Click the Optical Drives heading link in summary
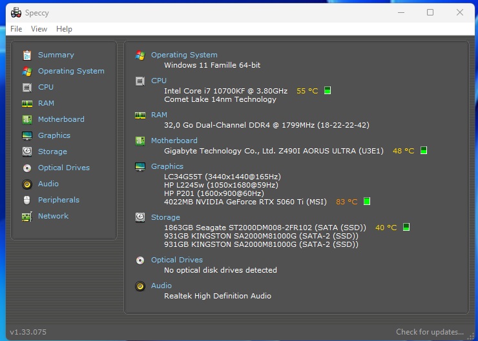The image size is (478, 341). coord(177,260)
